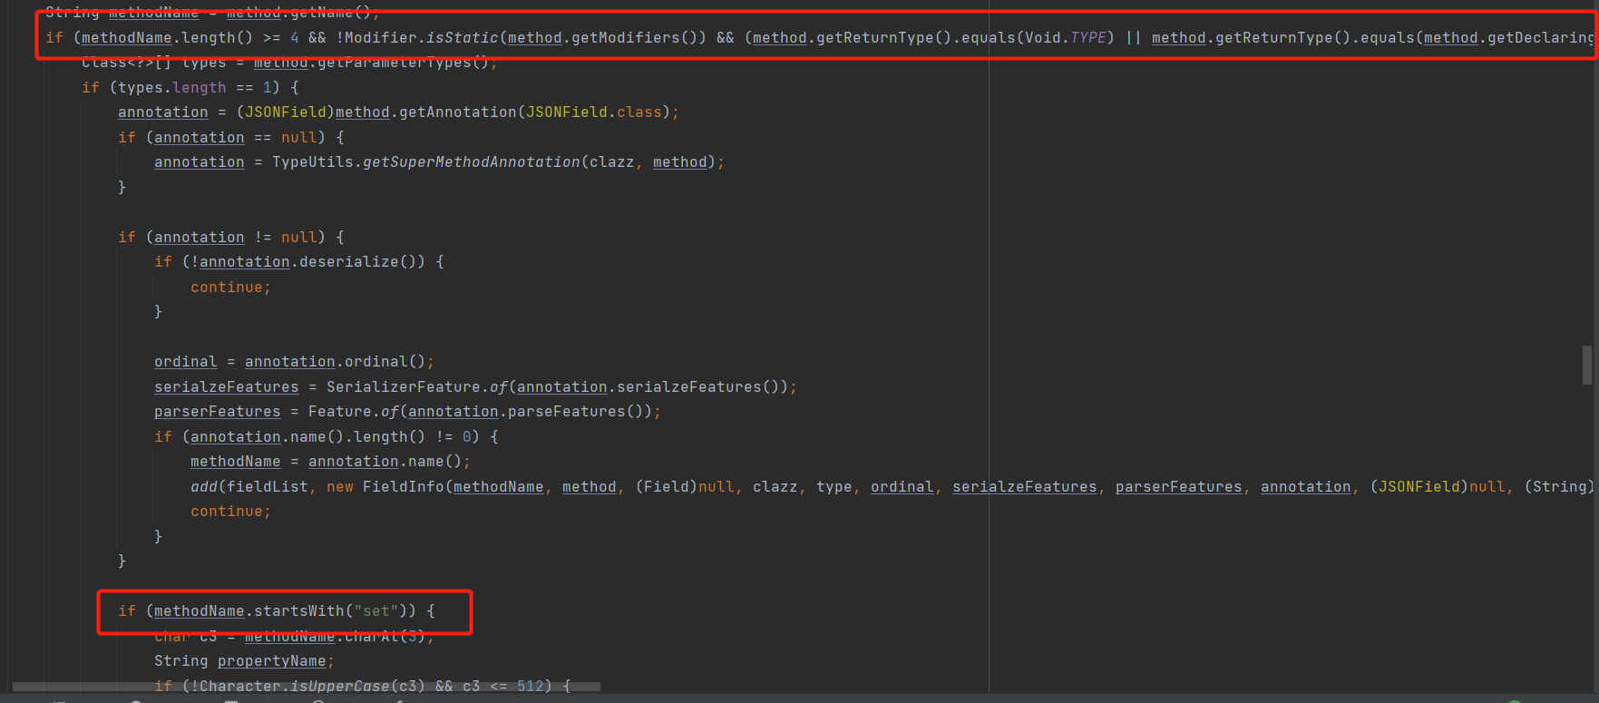This screenshot has height=703, width=1599.
Task: Click 'String propertyName;' declaration
Action: point(244,660)
